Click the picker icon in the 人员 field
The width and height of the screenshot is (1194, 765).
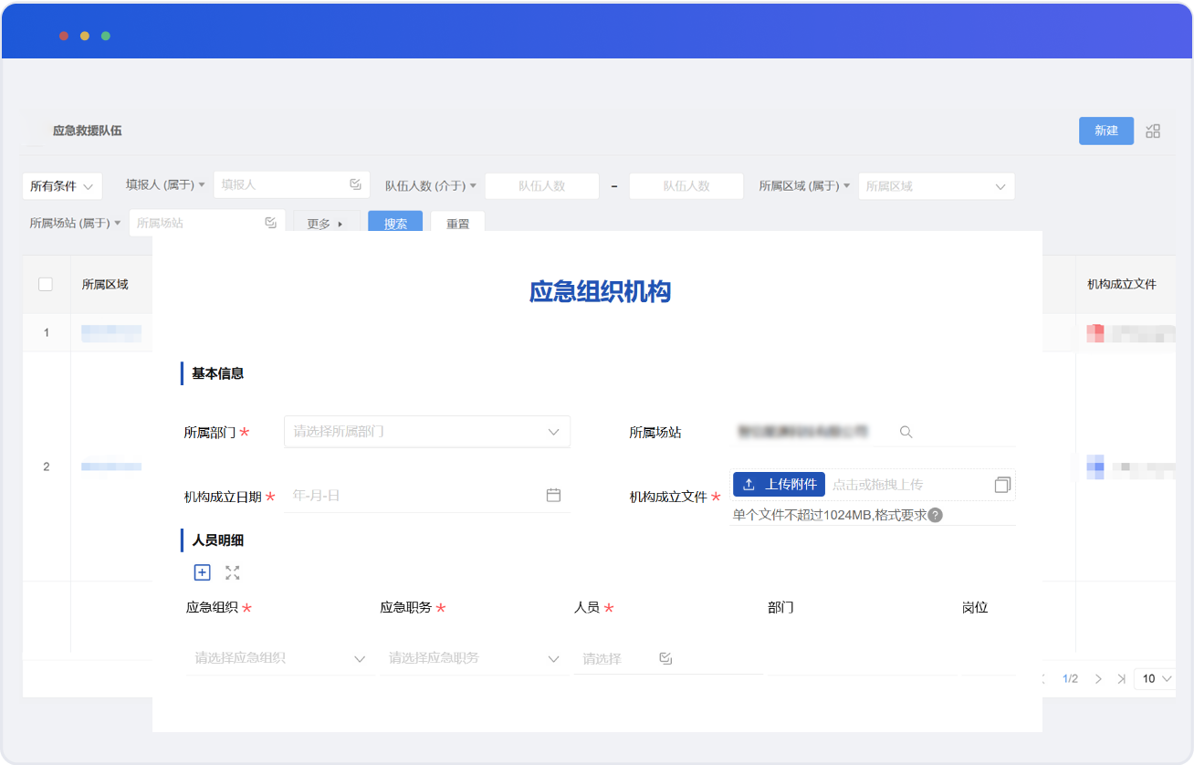click(665, 658)
